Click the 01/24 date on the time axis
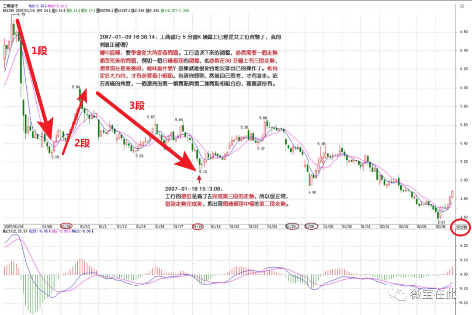Screen dimensions: 472x315 [272, 226]
